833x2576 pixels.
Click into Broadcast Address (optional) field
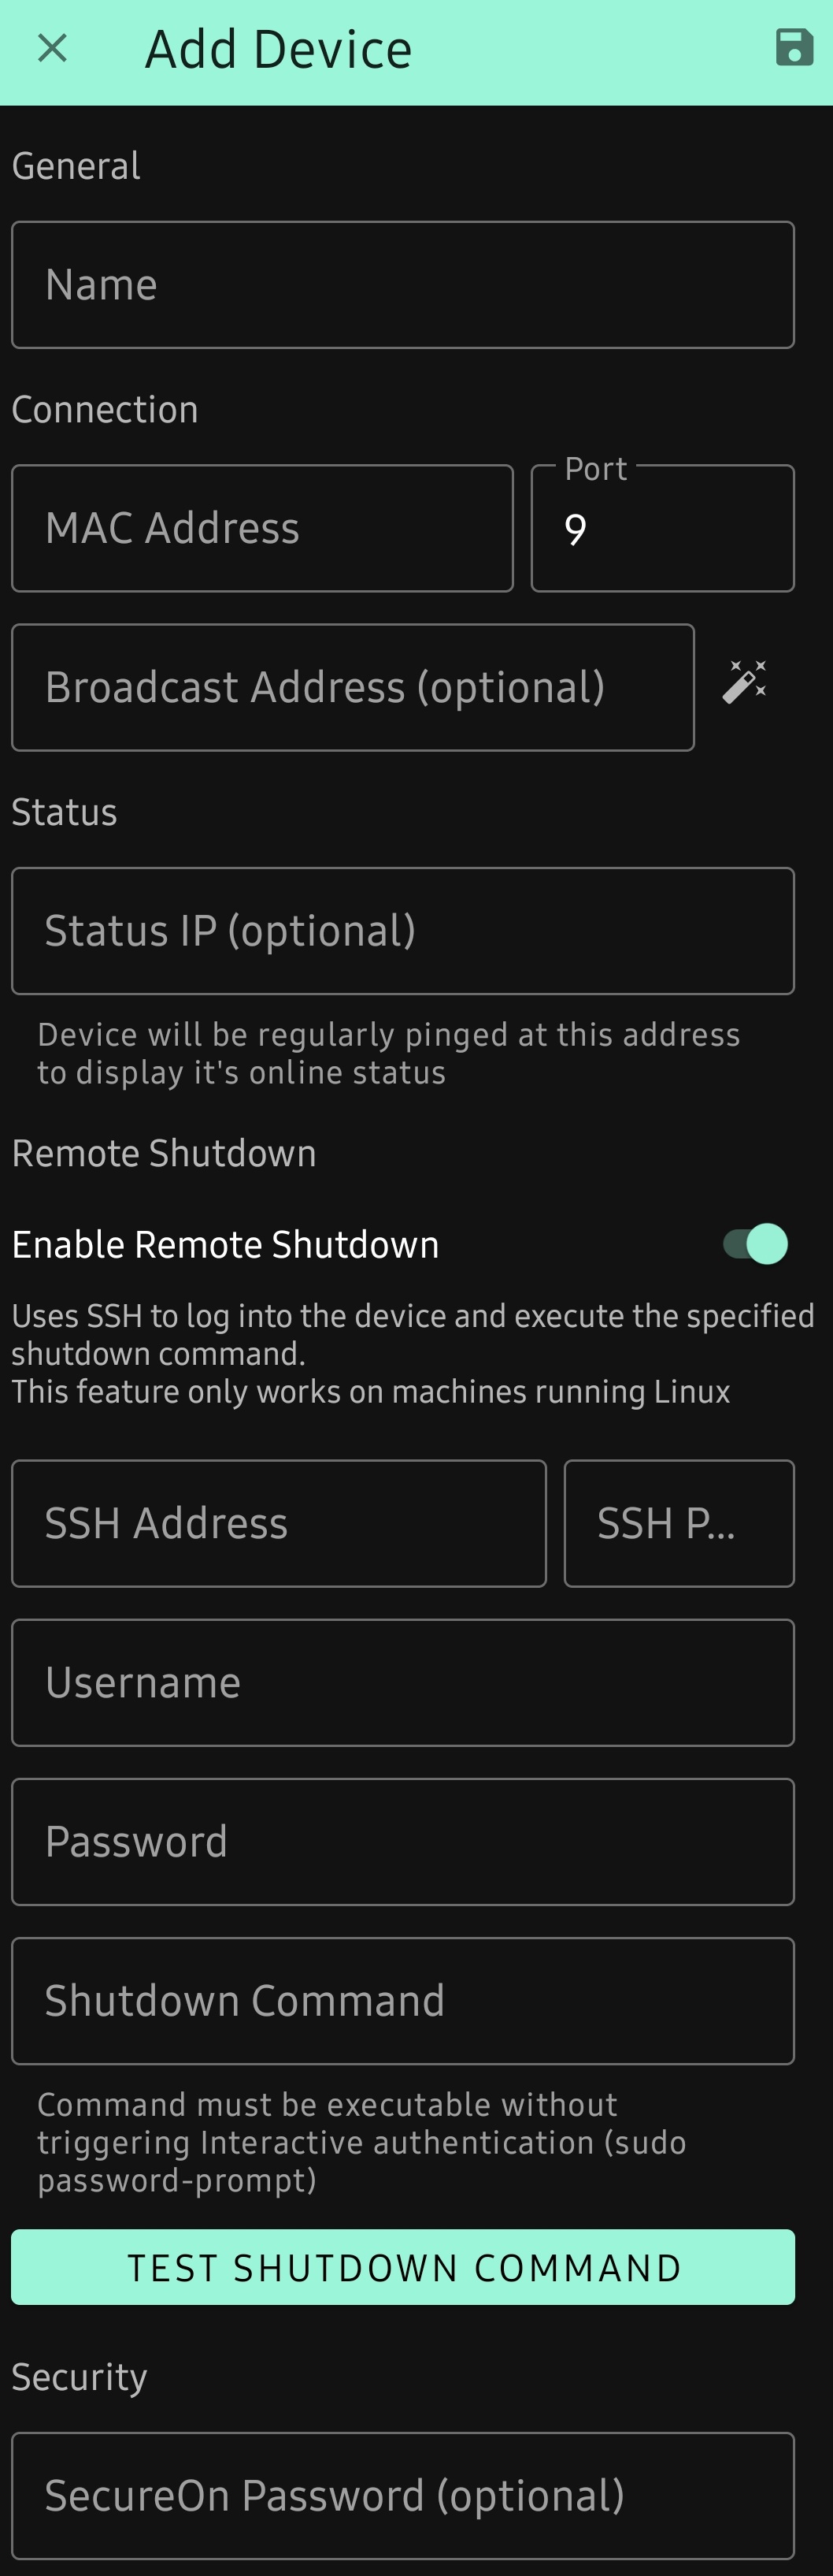pos(353,687)
